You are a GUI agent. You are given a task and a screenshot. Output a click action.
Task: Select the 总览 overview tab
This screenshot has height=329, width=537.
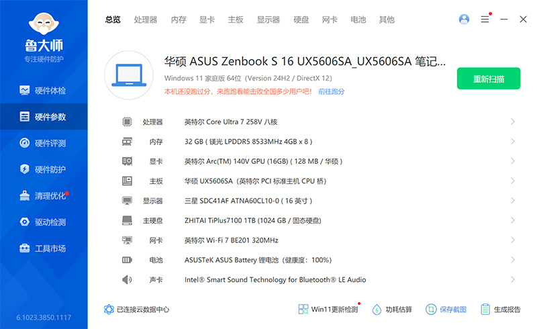(113, 20)
